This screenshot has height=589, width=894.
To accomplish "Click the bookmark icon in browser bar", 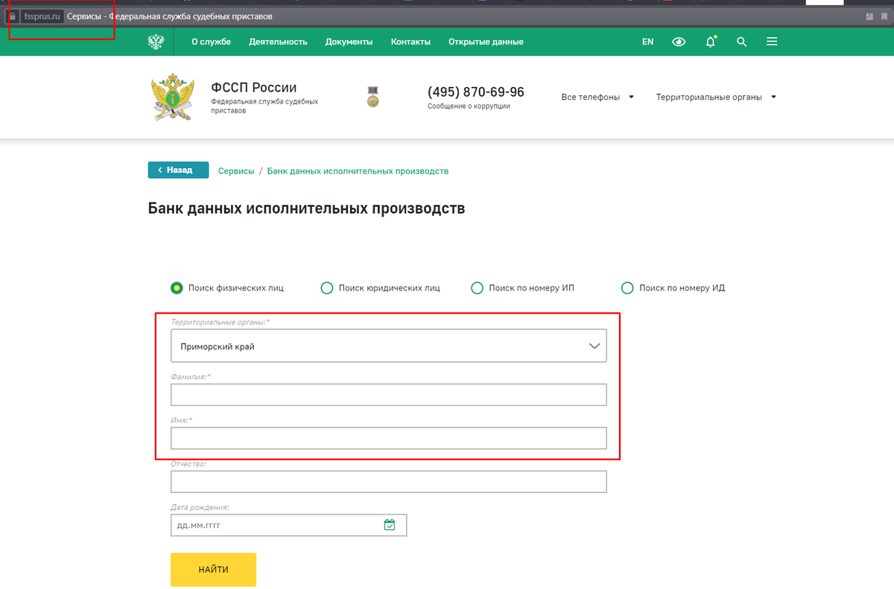I will (x=884, y=16).
